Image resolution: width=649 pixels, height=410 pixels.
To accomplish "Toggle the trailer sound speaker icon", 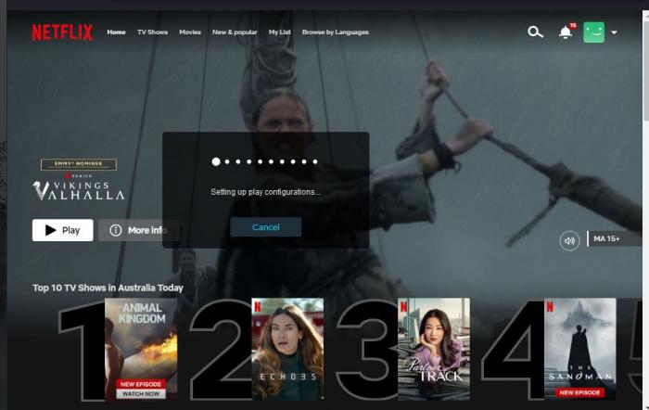I will click(569, 240).
